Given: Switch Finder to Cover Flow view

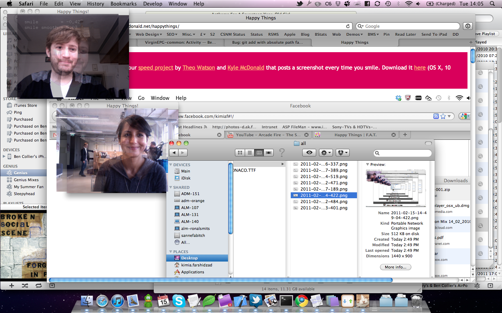Looking at the screenshot, I should pos(268,153).
